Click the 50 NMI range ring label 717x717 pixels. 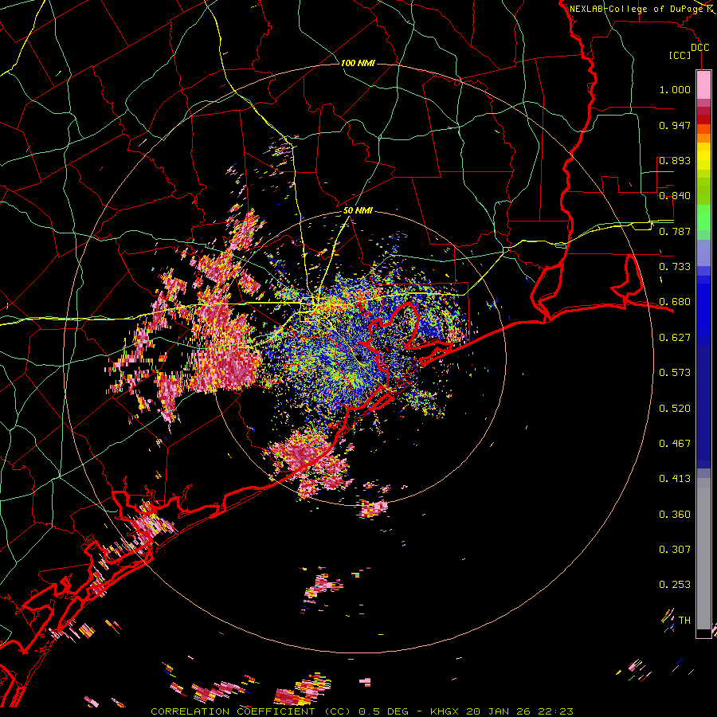pyautogui.click(x=358, y=211)
